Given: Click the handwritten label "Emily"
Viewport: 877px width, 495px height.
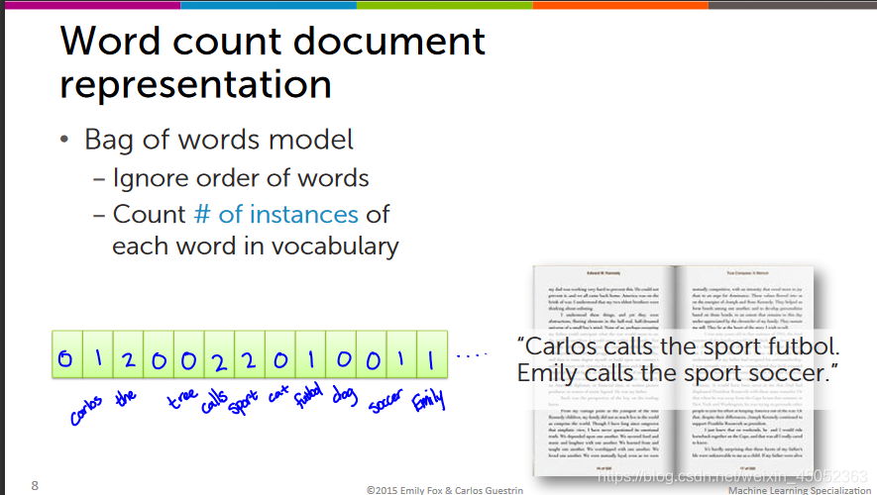Looking at the screenshot, I should [x=428, y=400].
